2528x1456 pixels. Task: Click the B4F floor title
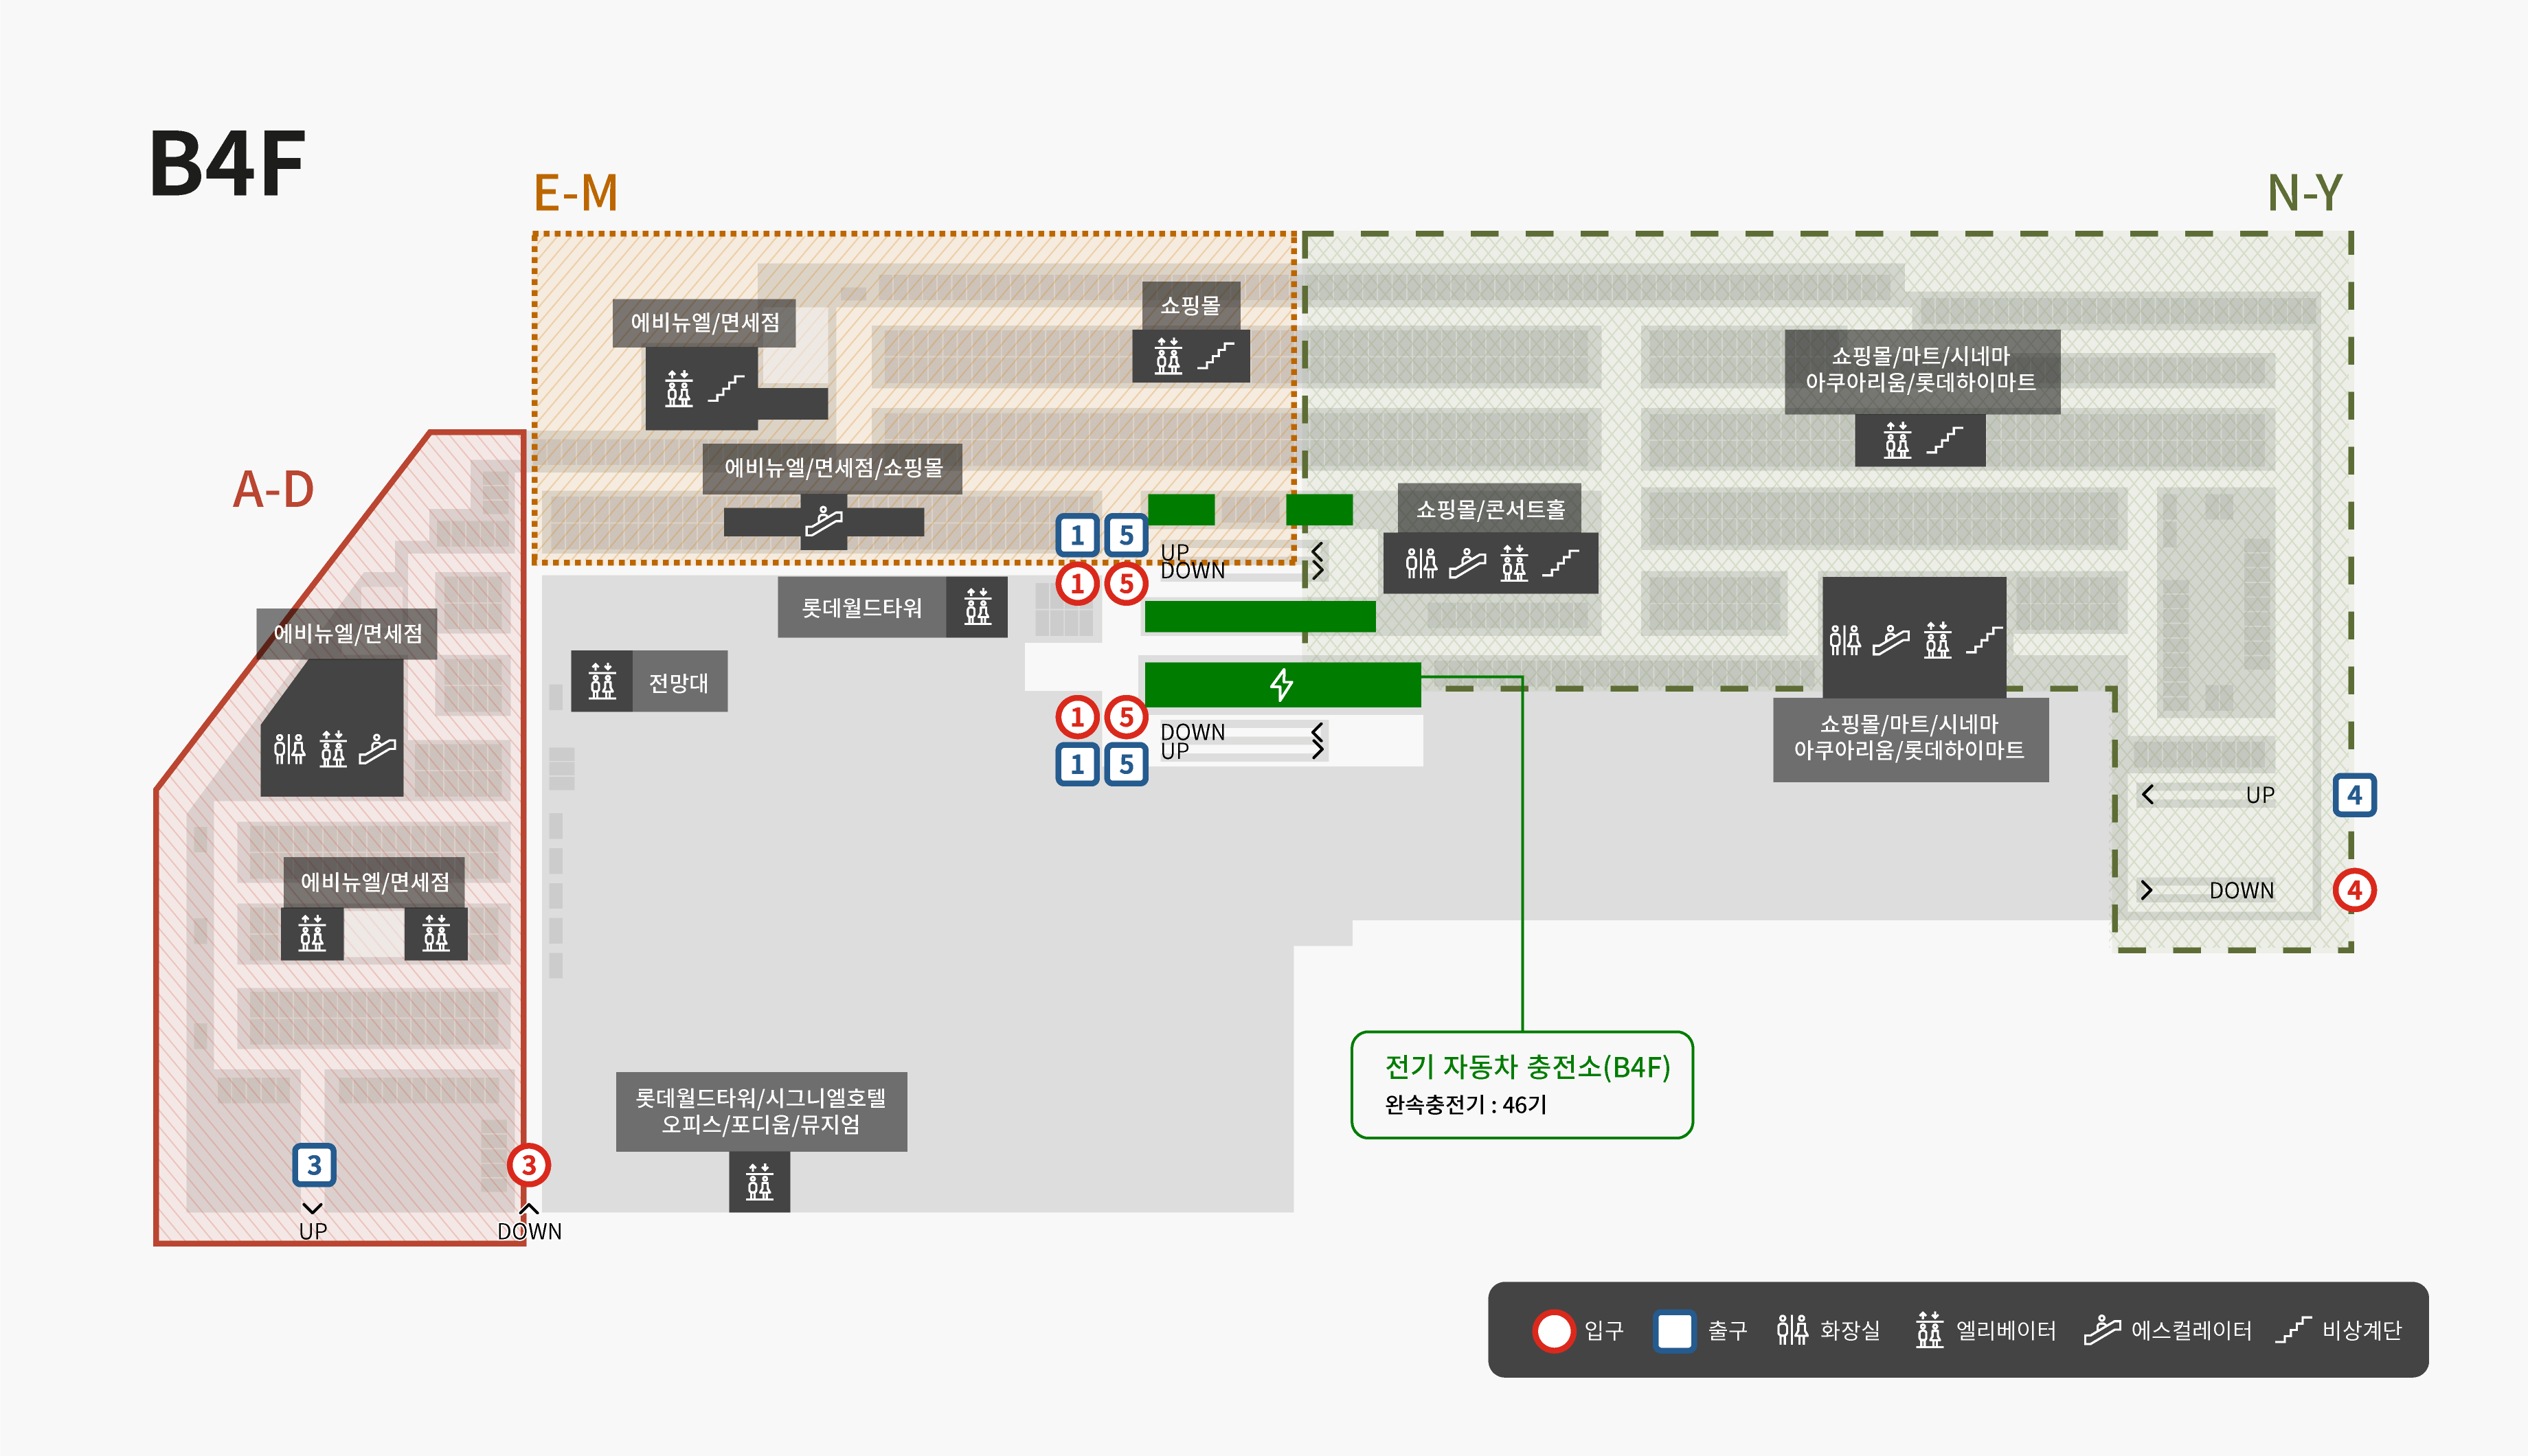tap(227, 163)
